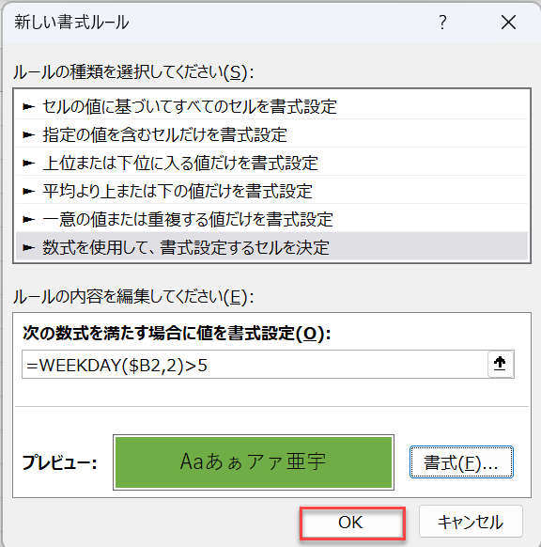
Task: Select 指定の値を含むセルだけを書式設定 rule type
Action: pos(271,134)
